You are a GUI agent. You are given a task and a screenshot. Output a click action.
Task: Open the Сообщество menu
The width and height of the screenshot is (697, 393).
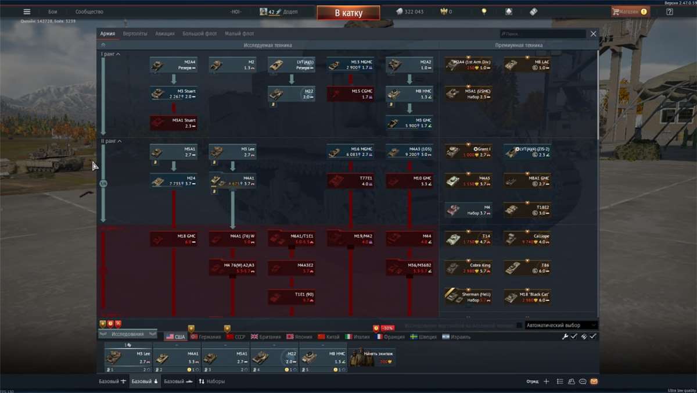[x=89, y=12]
